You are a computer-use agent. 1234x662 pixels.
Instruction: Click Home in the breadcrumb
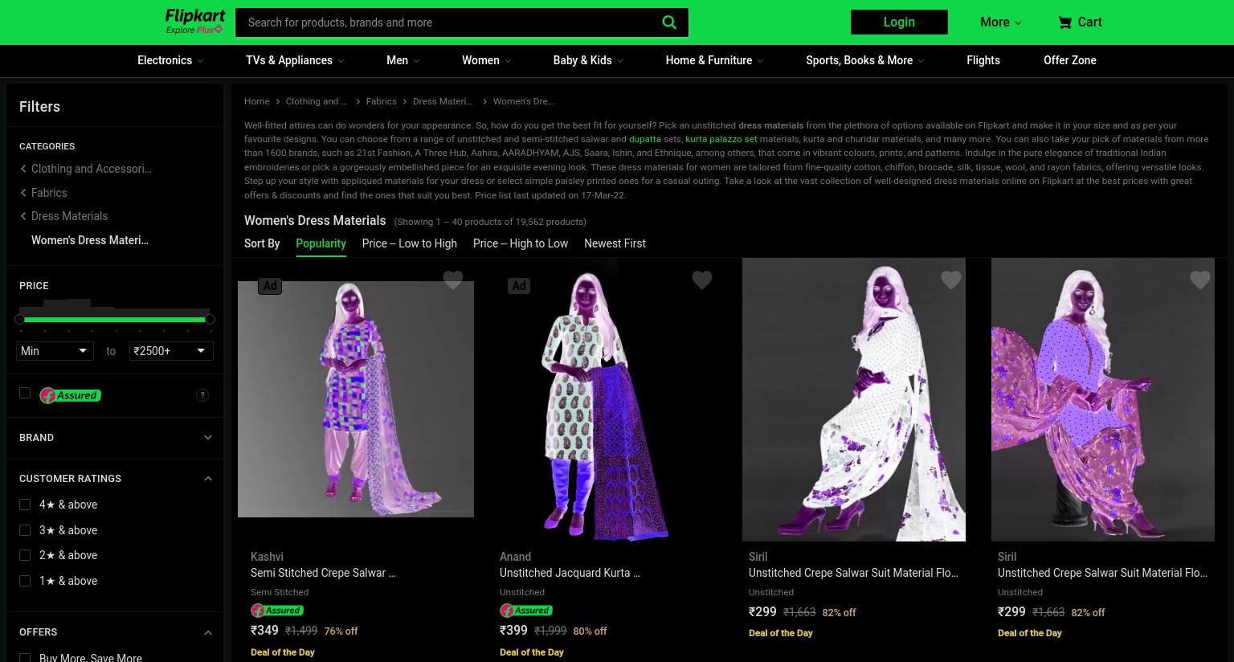click(256, 101)
